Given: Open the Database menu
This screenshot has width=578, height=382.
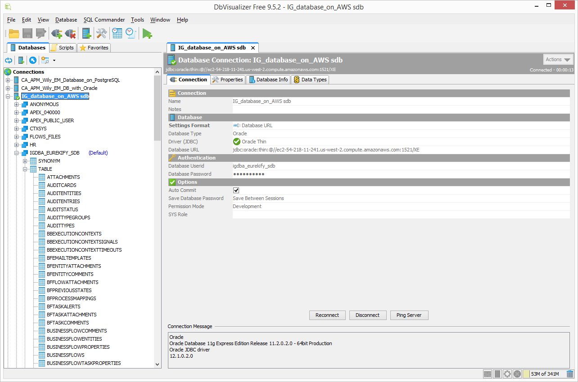Looking at the screenshot, I should (66, 20).
